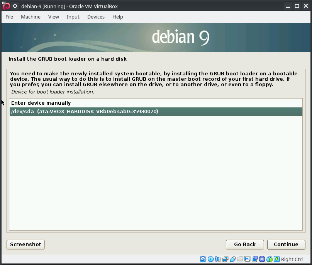Open the File menu
312x265 pixels.
9,17
